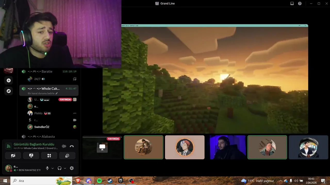Toggle microphone mute

(x=47, y=168)
